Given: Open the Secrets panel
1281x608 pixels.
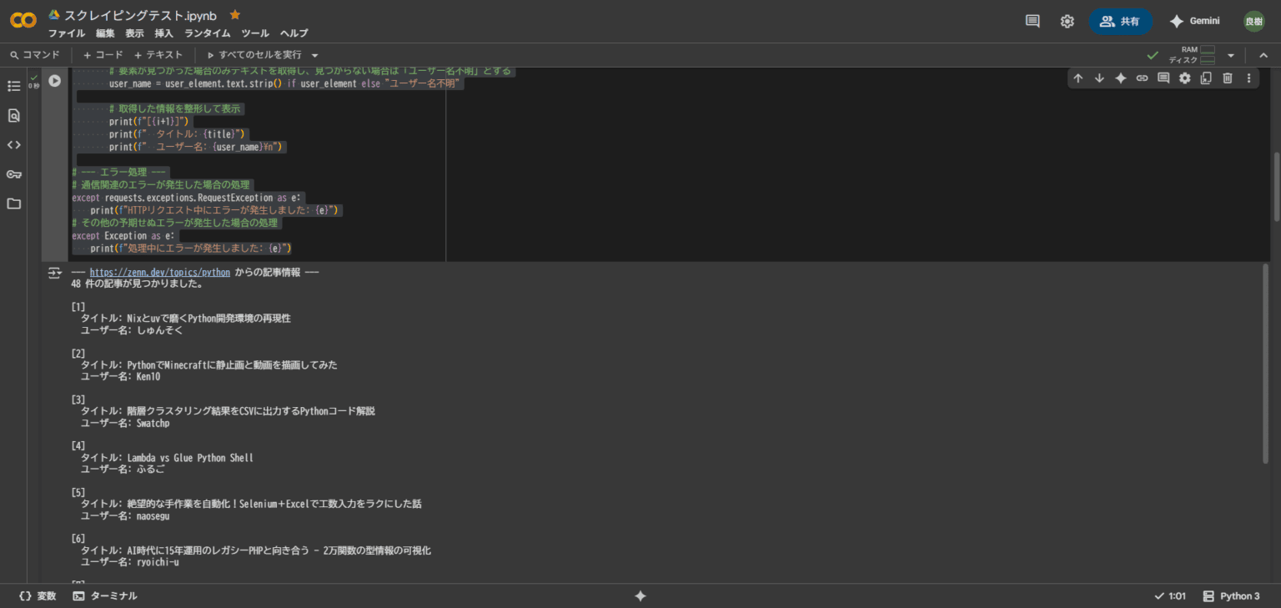Looking at the screenshot, I should pyautogui.click(x=13, y=173).
